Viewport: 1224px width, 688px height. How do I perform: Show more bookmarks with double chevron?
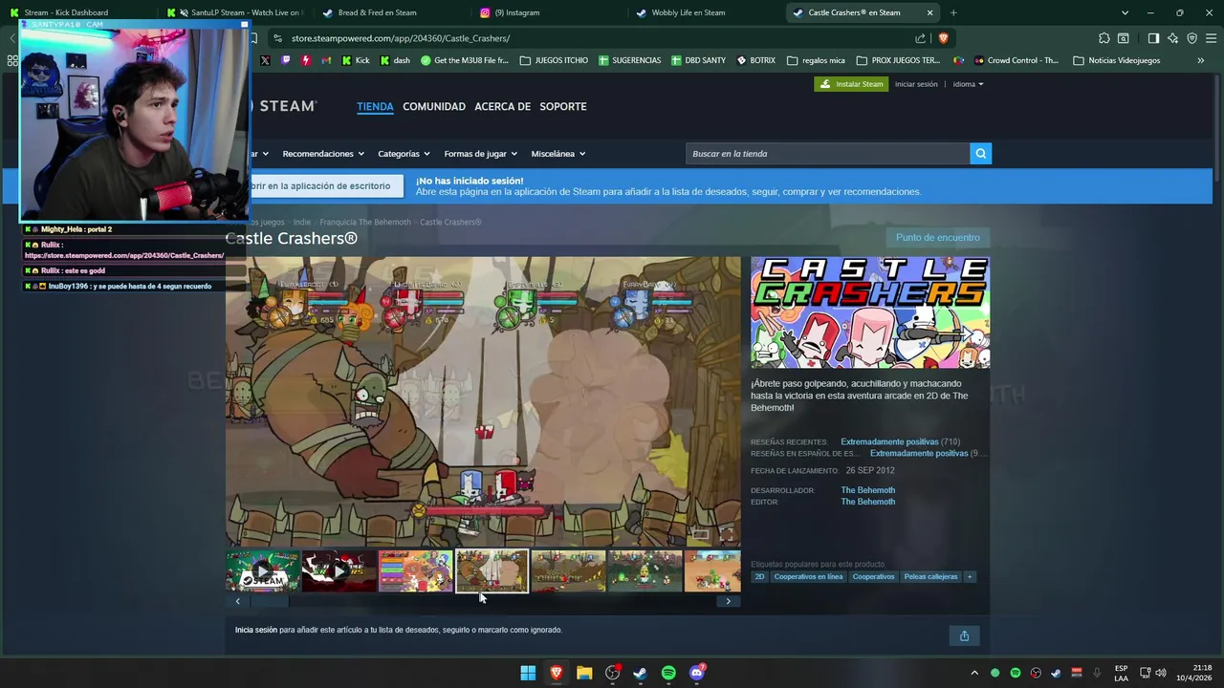pyautogui.click(x=1200, y=60)
